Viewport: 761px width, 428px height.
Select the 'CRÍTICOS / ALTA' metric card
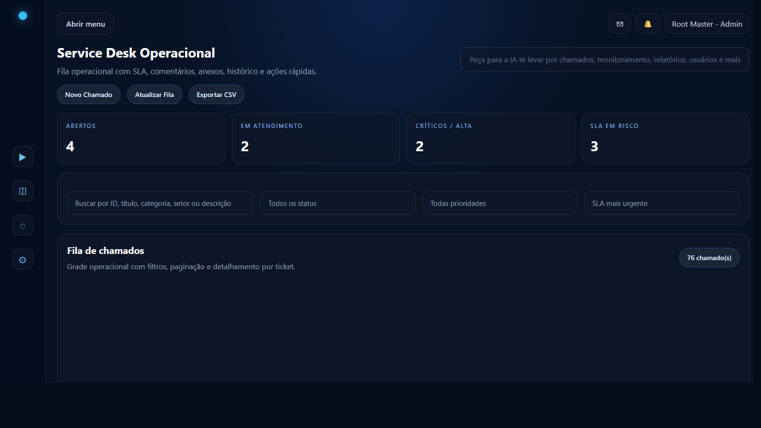coord(490,138)
